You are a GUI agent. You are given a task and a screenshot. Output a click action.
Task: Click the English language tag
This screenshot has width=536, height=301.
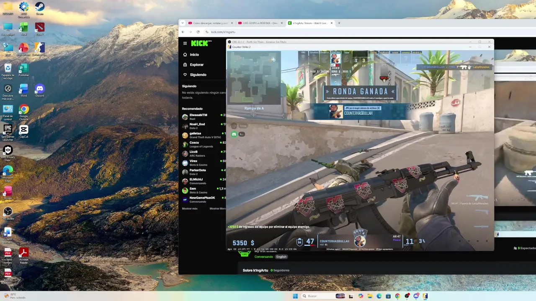tap(281, 257)
